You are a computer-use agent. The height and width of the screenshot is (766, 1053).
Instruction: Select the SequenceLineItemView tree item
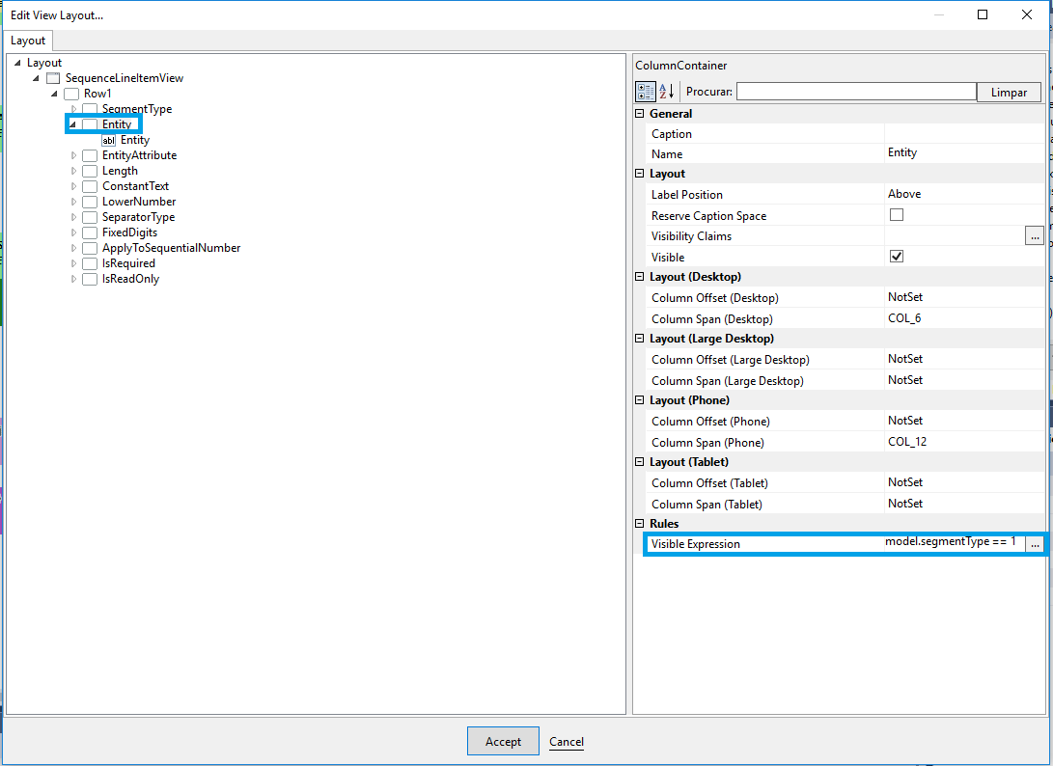tap(125, 78)
